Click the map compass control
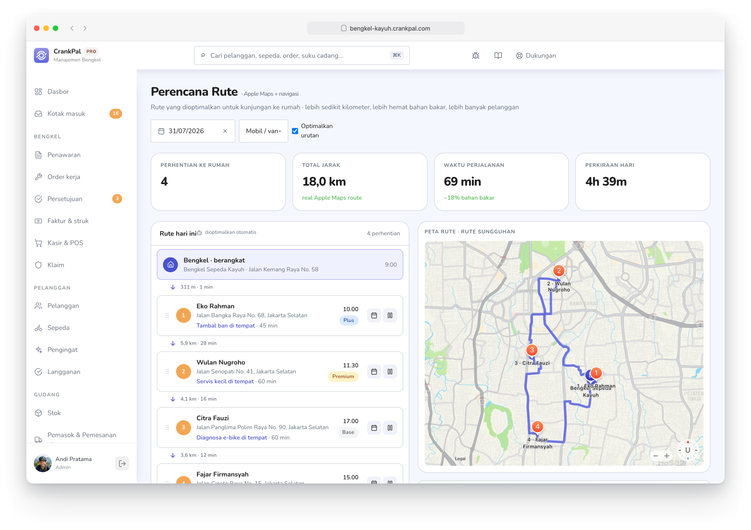This screenshot has width=751, height=530. click(688, 450)
